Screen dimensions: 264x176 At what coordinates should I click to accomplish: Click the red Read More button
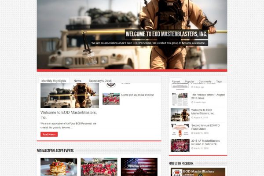[49, 134]
